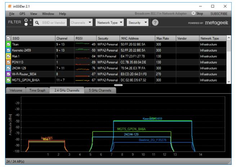This screenshot has width=236, height=167.
Task: Click the search magnifier icon in filter
Action: (37, 23)
